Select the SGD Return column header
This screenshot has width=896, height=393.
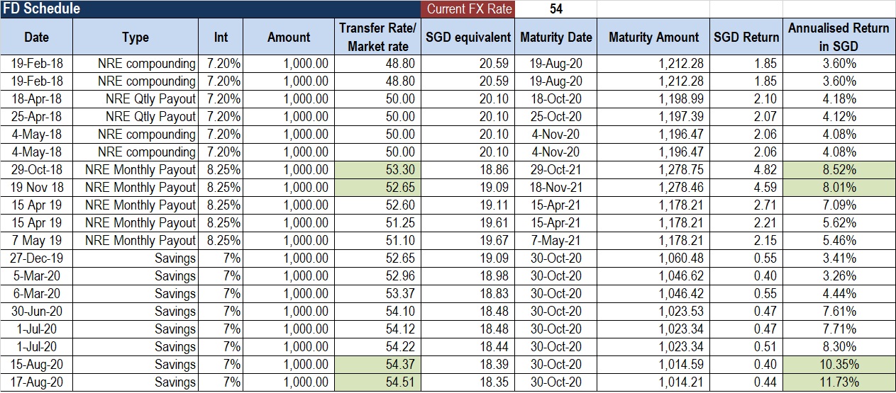746,37
